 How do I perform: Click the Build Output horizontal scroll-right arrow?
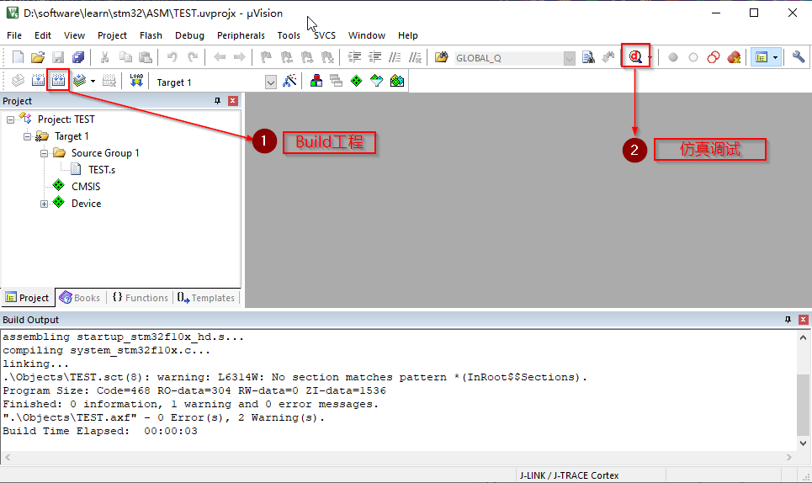coord(788,457)
